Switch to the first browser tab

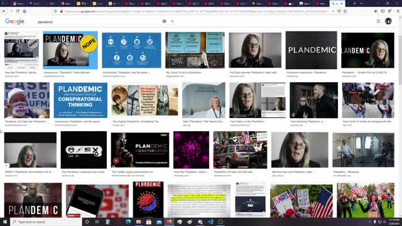pyautogui.click(x=18, y=4)
